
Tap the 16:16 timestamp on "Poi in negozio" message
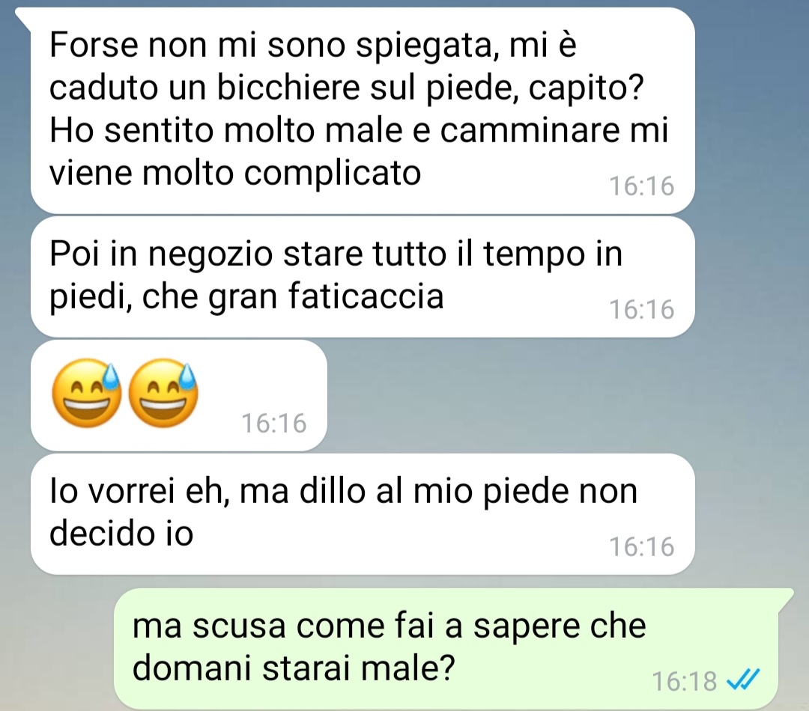point(641,309)
